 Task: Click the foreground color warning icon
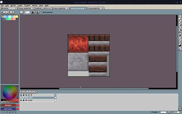(18, 105)
